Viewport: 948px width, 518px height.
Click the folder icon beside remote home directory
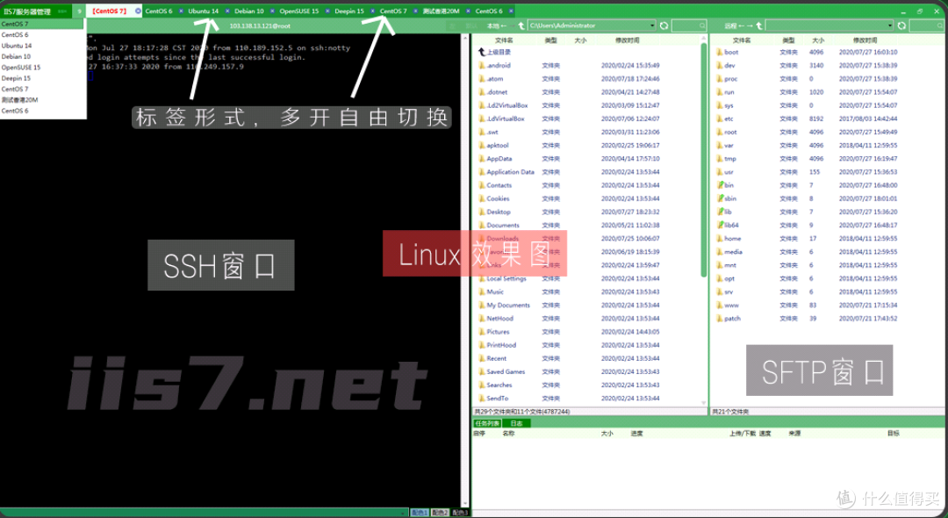(719, 239)
